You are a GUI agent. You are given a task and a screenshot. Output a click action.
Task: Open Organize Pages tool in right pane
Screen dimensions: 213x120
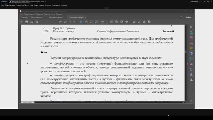191,59
